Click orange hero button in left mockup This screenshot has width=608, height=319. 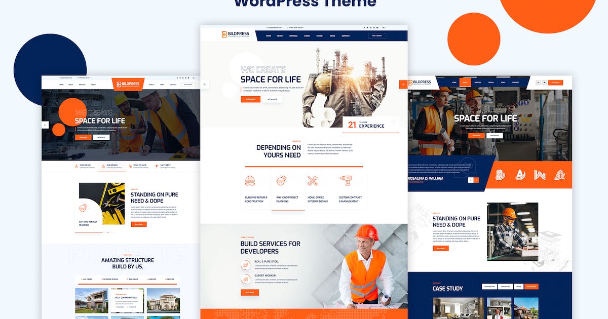point(83,137)
